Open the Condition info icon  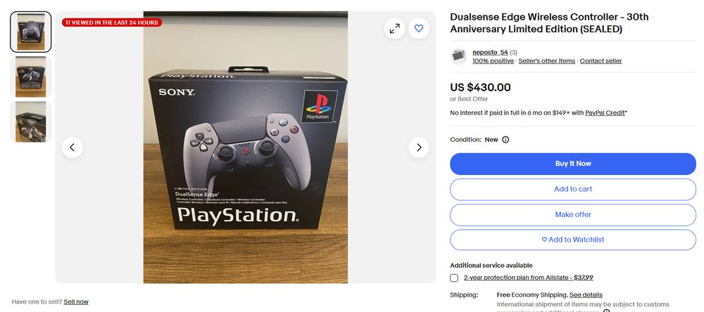pos(505,140)
